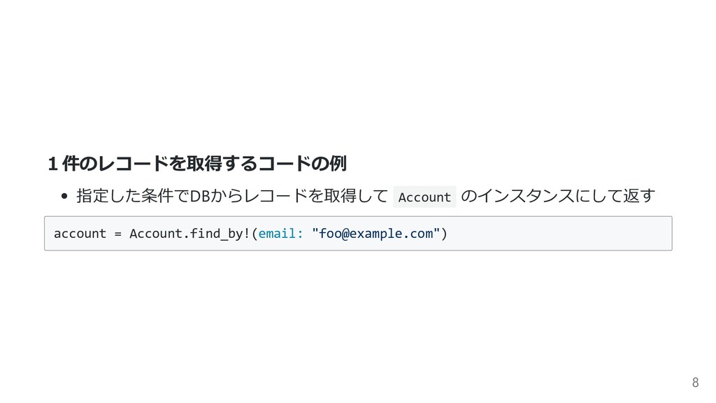Viewport: 716px width, 403px height.
Task: Select the inline code badge Account
Action: coord(424,197)
